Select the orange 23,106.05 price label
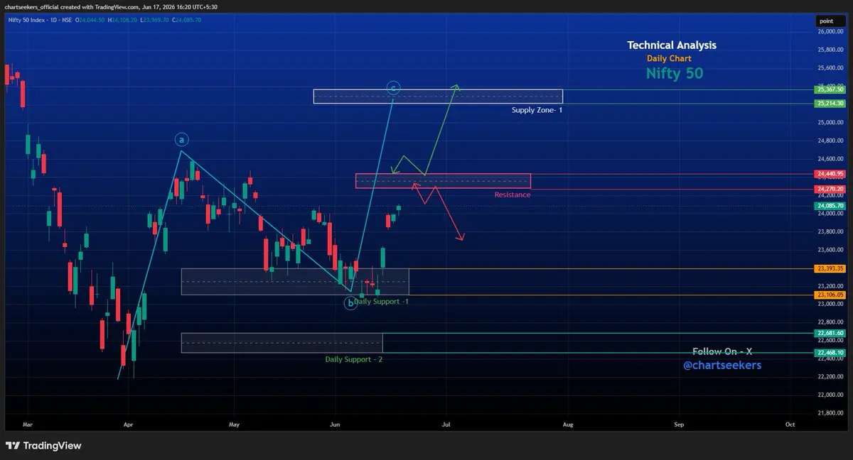Image resolution: width=853 pixels, height=460 pixels. point(830,295)
